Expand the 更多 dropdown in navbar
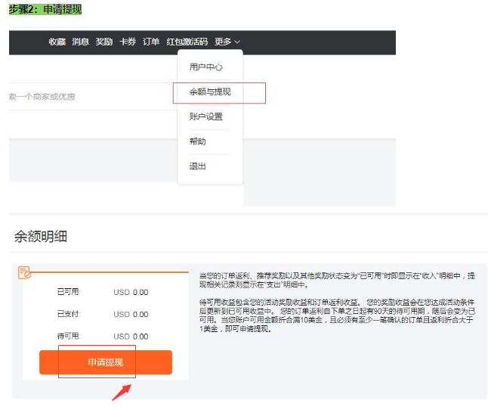Image resolution: width=488 pixels, height=410 pixels. [x=227, y=42]
